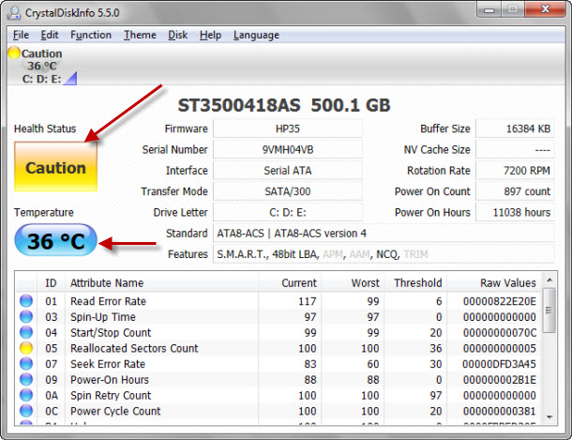Viewport: 572px width, 440px height.
Task: Click the scroll down arrow of attribute list
Action: 549,417
